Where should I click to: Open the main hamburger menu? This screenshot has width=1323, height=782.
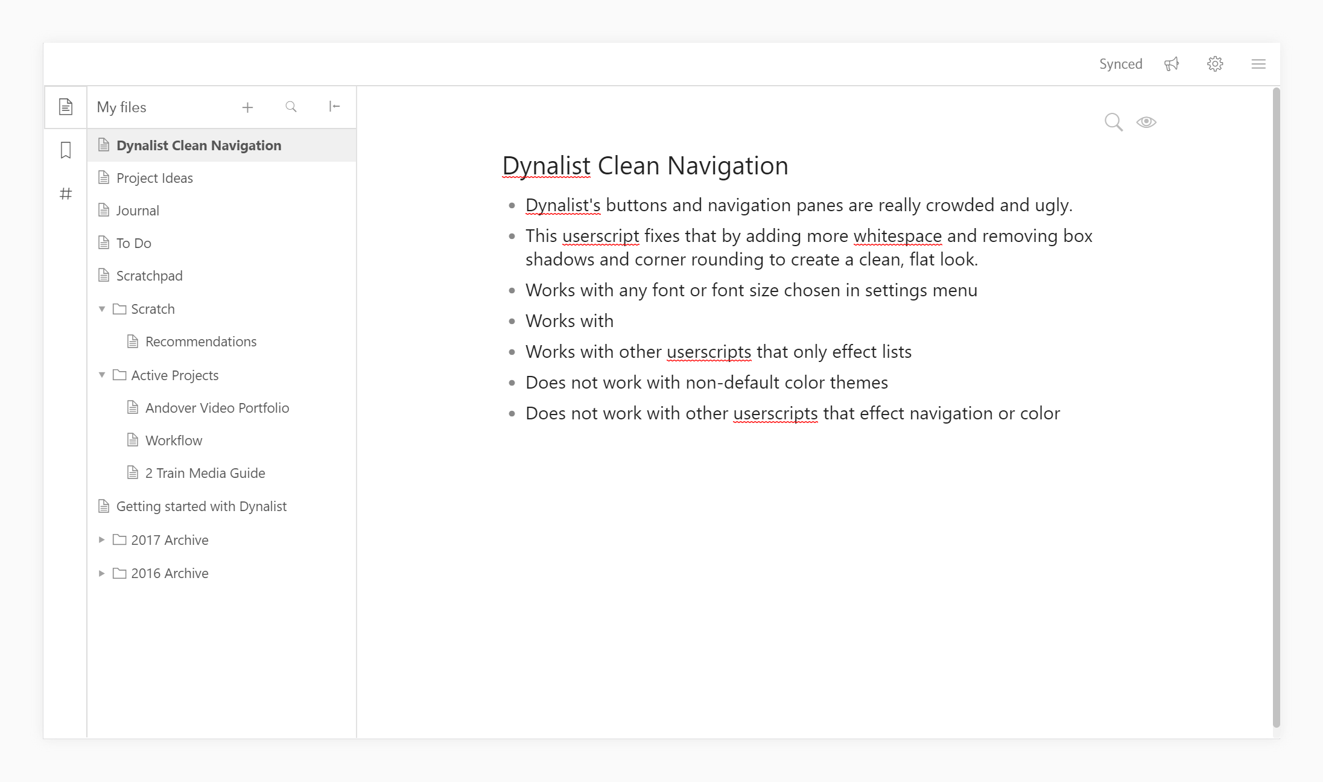tap(1258, 63)
